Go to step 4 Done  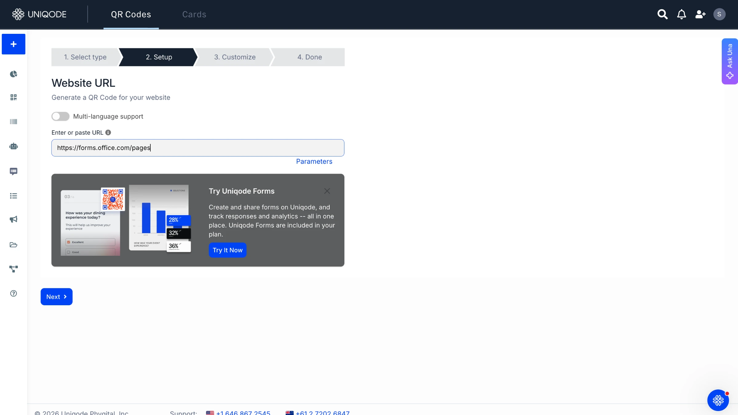[x=310, y=57]
